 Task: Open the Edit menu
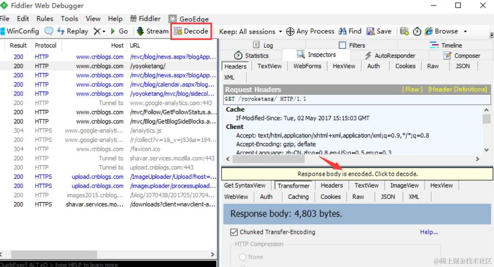pos(23,18)
